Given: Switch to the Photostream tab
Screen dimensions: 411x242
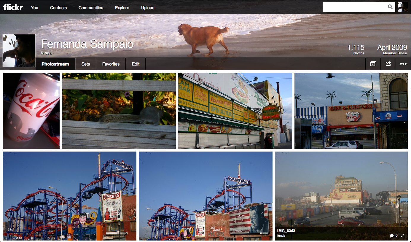Looking at the screenshot, I should 55,64.
